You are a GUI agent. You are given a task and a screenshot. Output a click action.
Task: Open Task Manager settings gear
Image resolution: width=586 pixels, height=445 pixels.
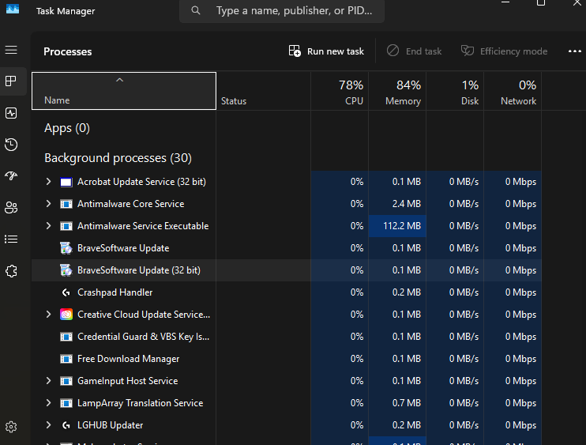11,427
